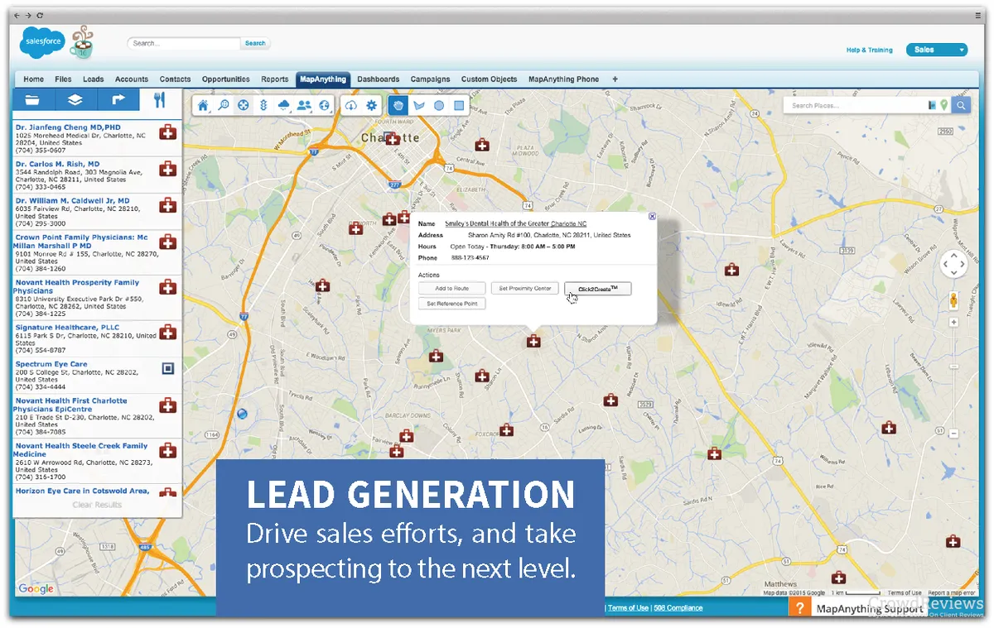This screenshot has width=994, height=628.
Task: Open the gear settings icon in map toolbar
Action: coord(372,106)
